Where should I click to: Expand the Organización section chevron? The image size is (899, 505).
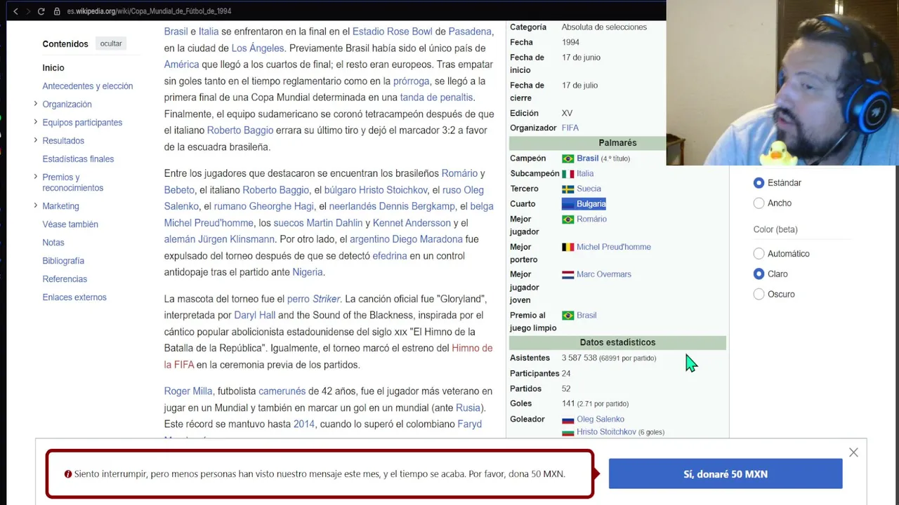pyautogui.click(x=35, y=104)
